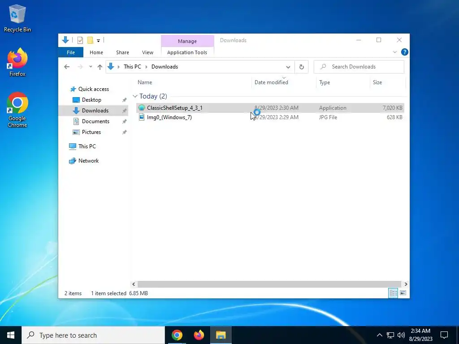Open the File menu
The width and height of the screenshot is (459, 344).
coord(70,52)
